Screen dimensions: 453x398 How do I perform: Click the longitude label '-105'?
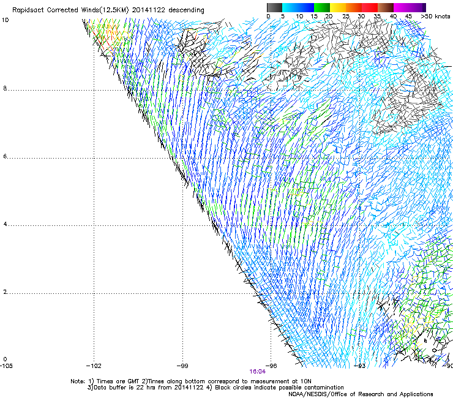6,366
